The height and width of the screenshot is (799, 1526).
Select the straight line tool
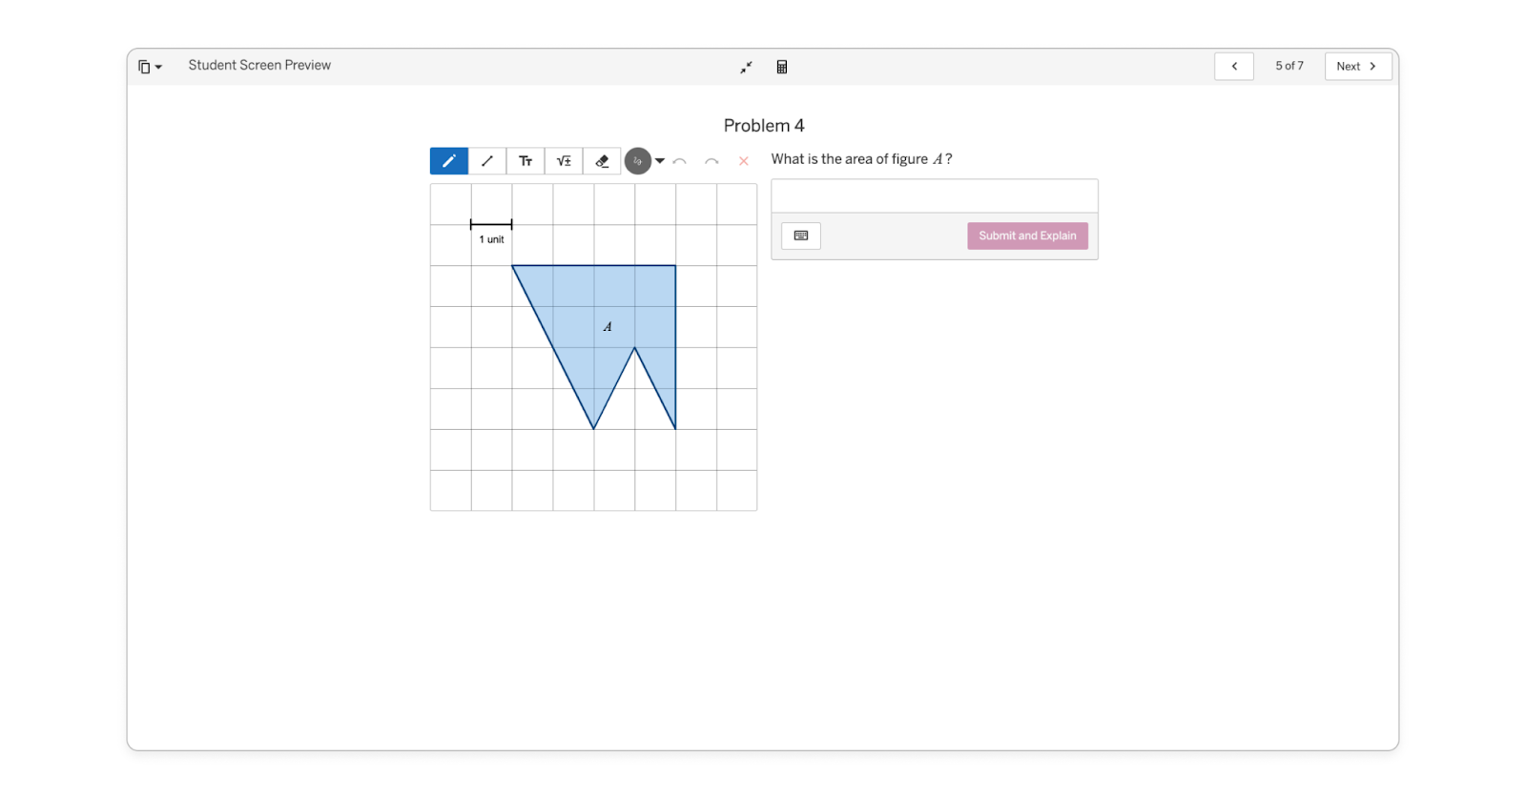click(486, 160)
